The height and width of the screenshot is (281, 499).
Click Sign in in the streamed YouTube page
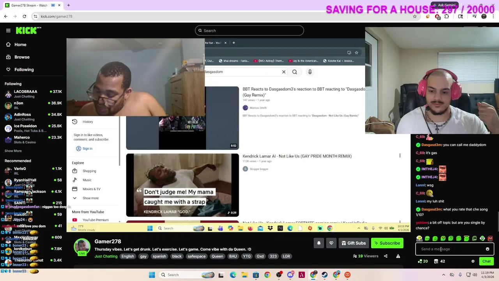[x=85, y=148]
